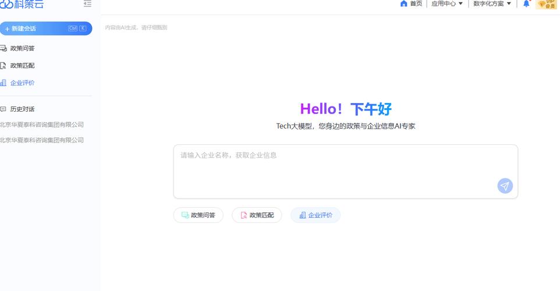Collapse the left sidebar using the menu icon

click(x=87, y=4)
